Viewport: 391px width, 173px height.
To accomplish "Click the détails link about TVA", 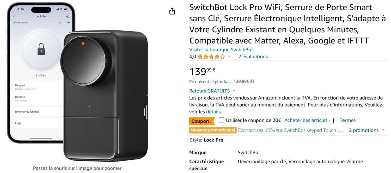I will (x=213, y=112).
